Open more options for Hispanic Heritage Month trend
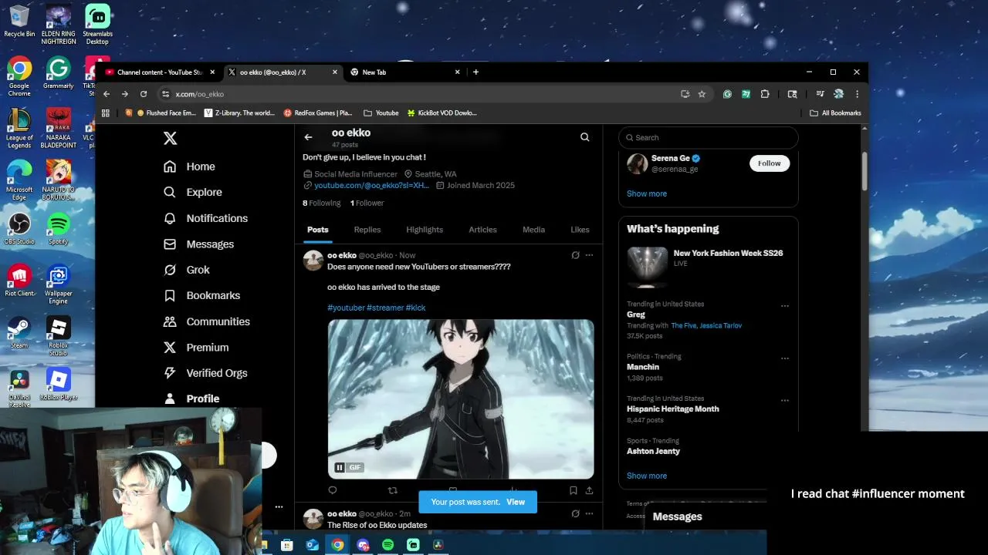The height and width of the screenshot is (555, 988). tap(784, 401)
